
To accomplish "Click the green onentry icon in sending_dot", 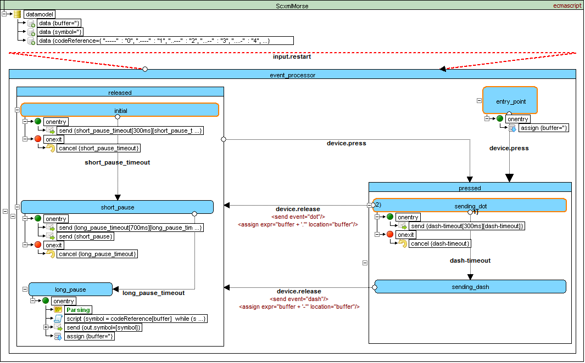I will pos(389,217).
